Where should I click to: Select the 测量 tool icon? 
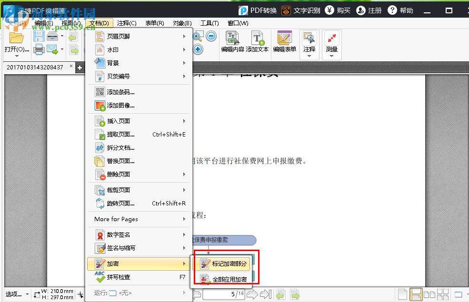(331, 37)
